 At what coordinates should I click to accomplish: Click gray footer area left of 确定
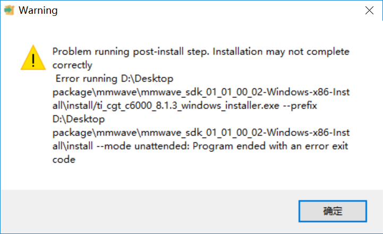click(x=149, y=211)
